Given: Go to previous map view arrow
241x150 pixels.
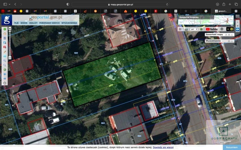Looking at the screenshot, I should [5, 74].
